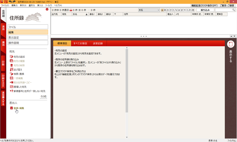Toggle the 他 kana filter button

pyautogui.click(x=193, y=10)
